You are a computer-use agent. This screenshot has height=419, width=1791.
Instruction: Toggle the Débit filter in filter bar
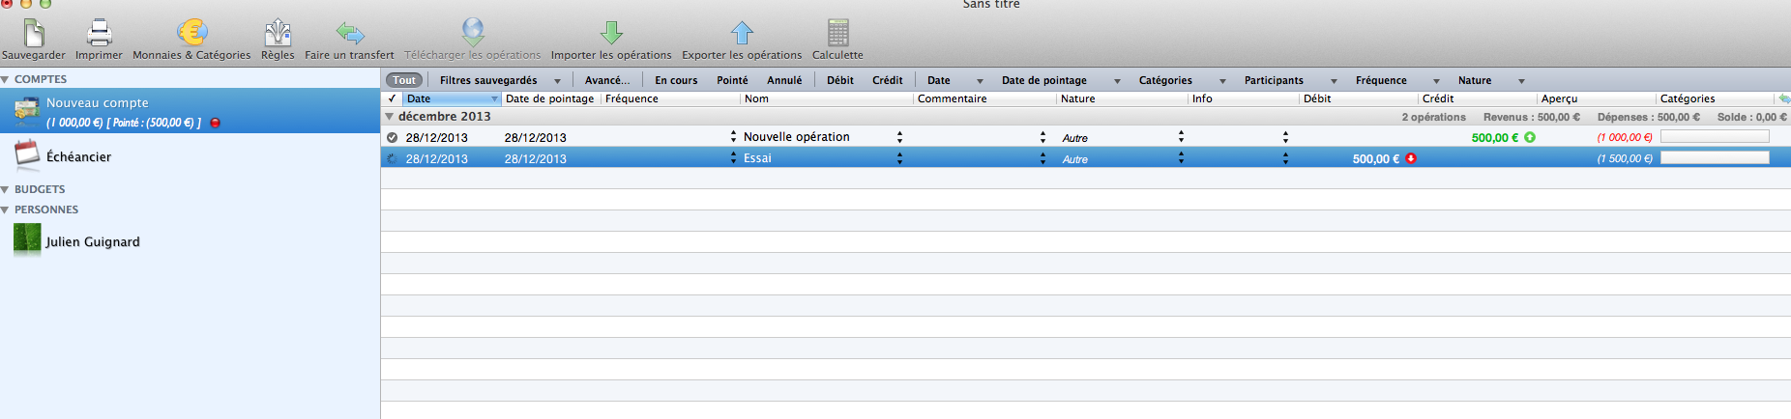(x=840, y=80)
